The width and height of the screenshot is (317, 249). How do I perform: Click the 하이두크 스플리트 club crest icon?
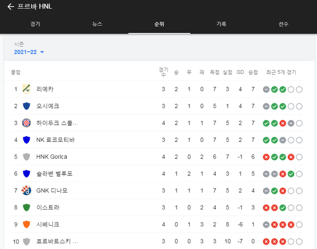[x=26, y=123]
